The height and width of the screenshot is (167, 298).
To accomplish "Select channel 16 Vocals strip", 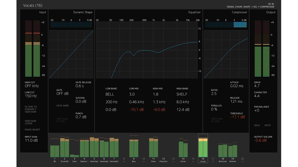I will 203,148.
